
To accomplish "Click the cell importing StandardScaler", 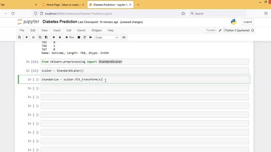I will 145,62.
